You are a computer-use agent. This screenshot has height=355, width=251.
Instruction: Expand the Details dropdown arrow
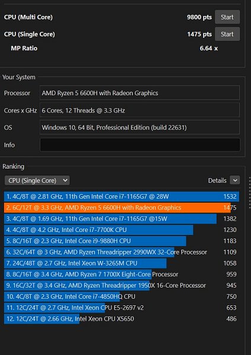(235, 180)
